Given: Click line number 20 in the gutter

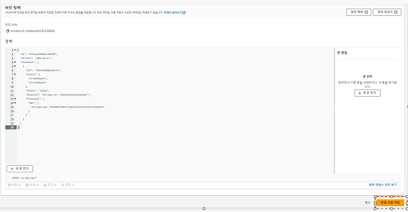Looking at the screenshot, I should point(12,127).
